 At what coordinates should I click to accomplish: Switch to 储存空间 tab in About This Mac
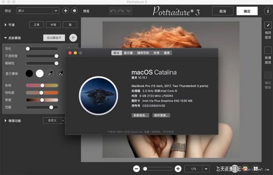coord(143,53)
